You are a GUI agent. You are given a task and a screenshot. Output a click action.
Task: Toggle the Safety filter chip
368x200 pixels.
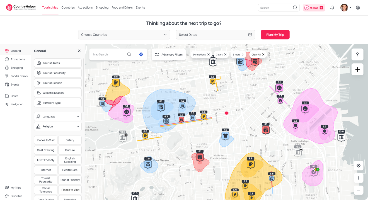pos(70,140)
